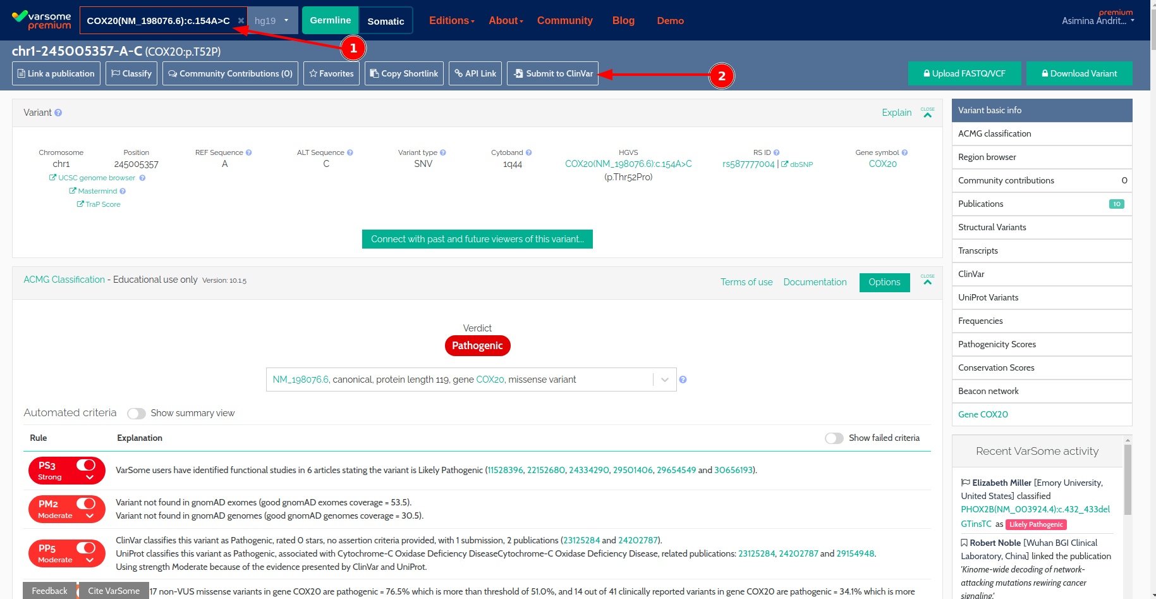
Task: Click the Explain link in Variant panel
Action: pos(897,113)
